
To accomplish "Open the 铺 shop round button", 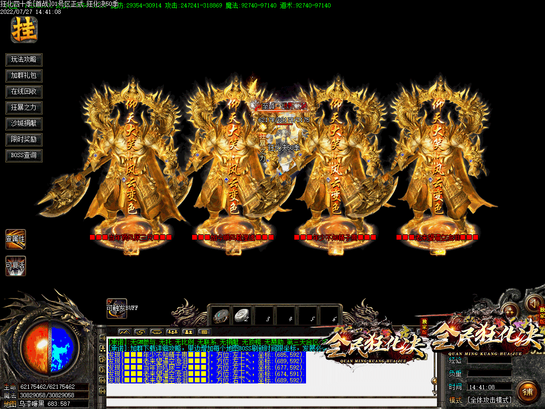I will (x=527, y=391).
